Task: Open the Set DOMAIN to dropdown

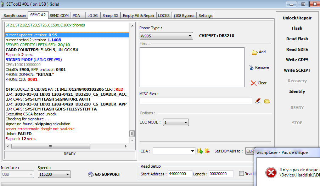Action: click(250, 151)
